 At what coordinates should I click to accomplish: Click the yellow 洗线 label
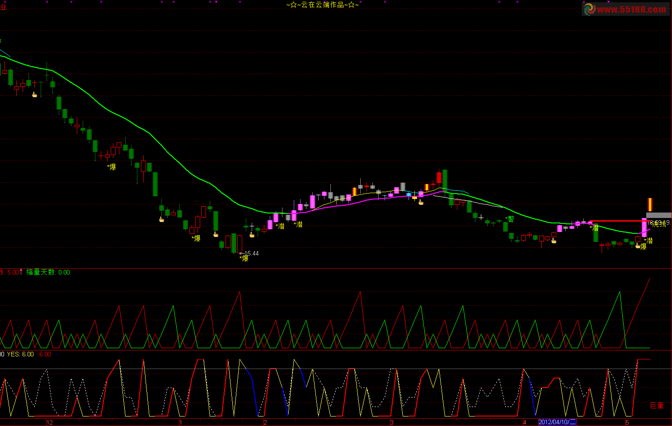tap(659, 224)
